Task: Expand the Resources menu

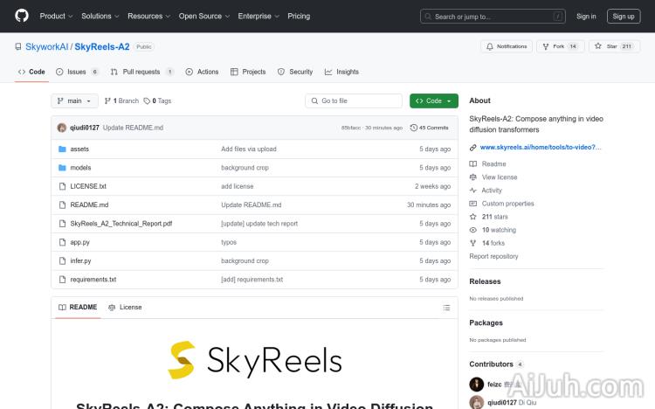Action: 148,16
